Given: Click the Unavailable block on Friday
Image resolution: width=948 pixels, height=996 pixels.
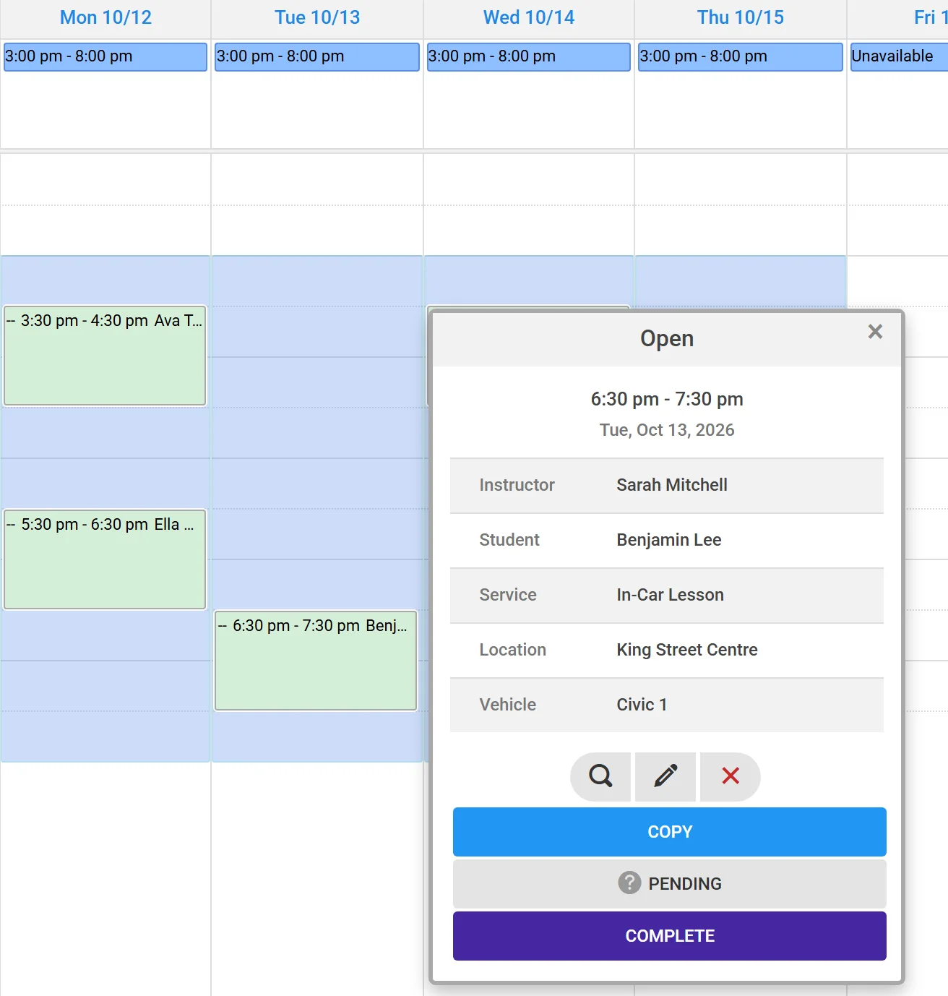Looking at the screenshot, I should coord(899,56).
